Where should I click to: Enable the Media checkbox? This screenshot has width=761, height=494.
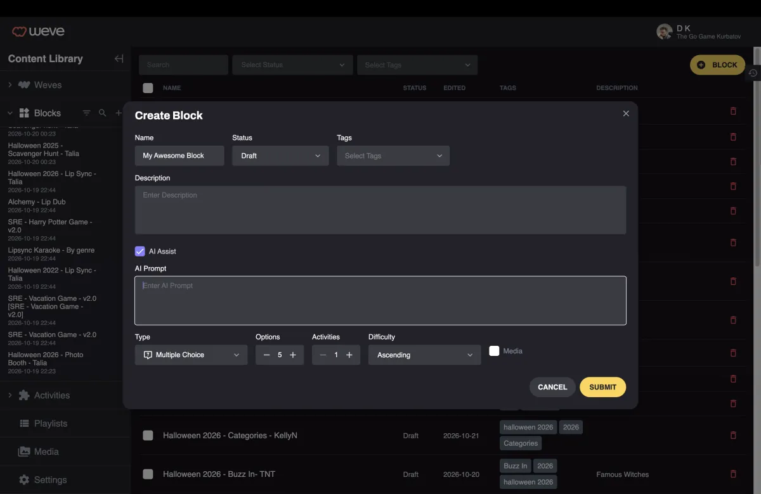tap(494, 351)
